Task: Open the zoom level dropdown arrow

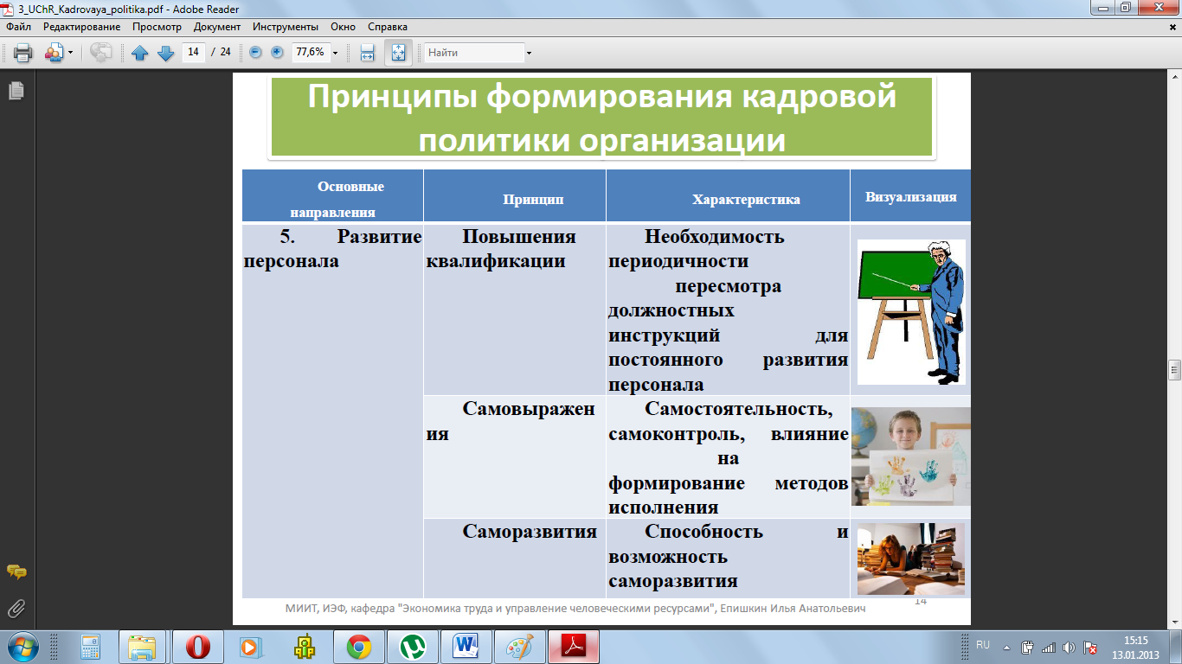Action: click(336, 53)
